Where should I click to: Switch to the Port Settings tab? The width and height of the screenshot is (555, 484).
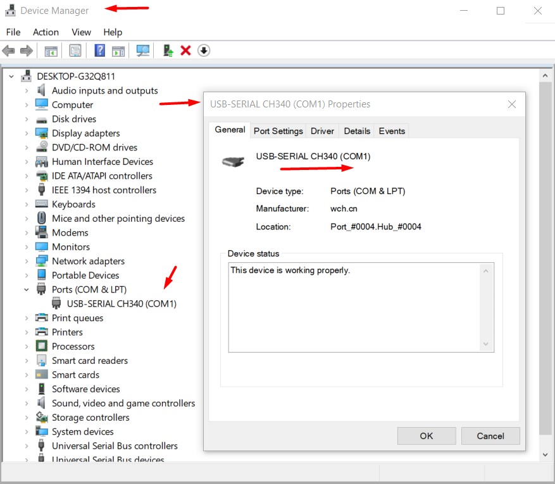click(x=278, y=131)
